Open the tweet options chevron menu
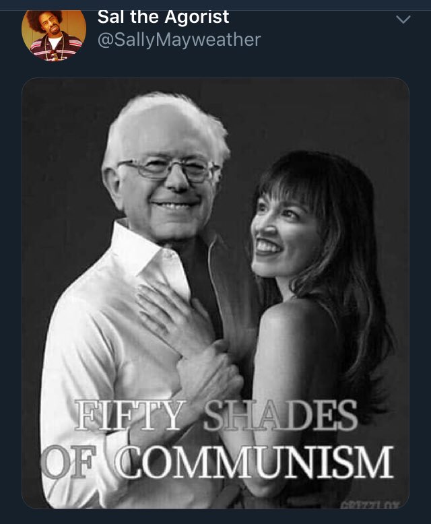The image size is (431, 524). tap(403, 20)
